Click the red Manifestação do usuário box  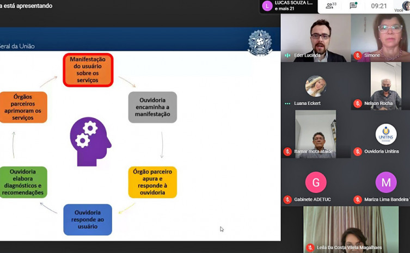88,70
